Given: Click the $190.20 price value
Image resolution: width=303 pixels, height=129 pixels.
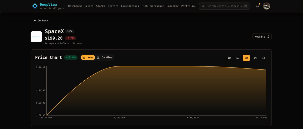Looking at the screenshot, I should (x=54, y=38).
